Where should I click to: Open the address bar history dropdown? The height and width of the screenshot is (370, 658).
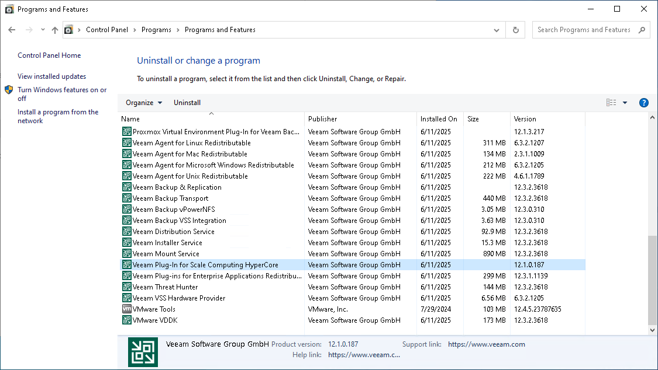coord(497,30)
